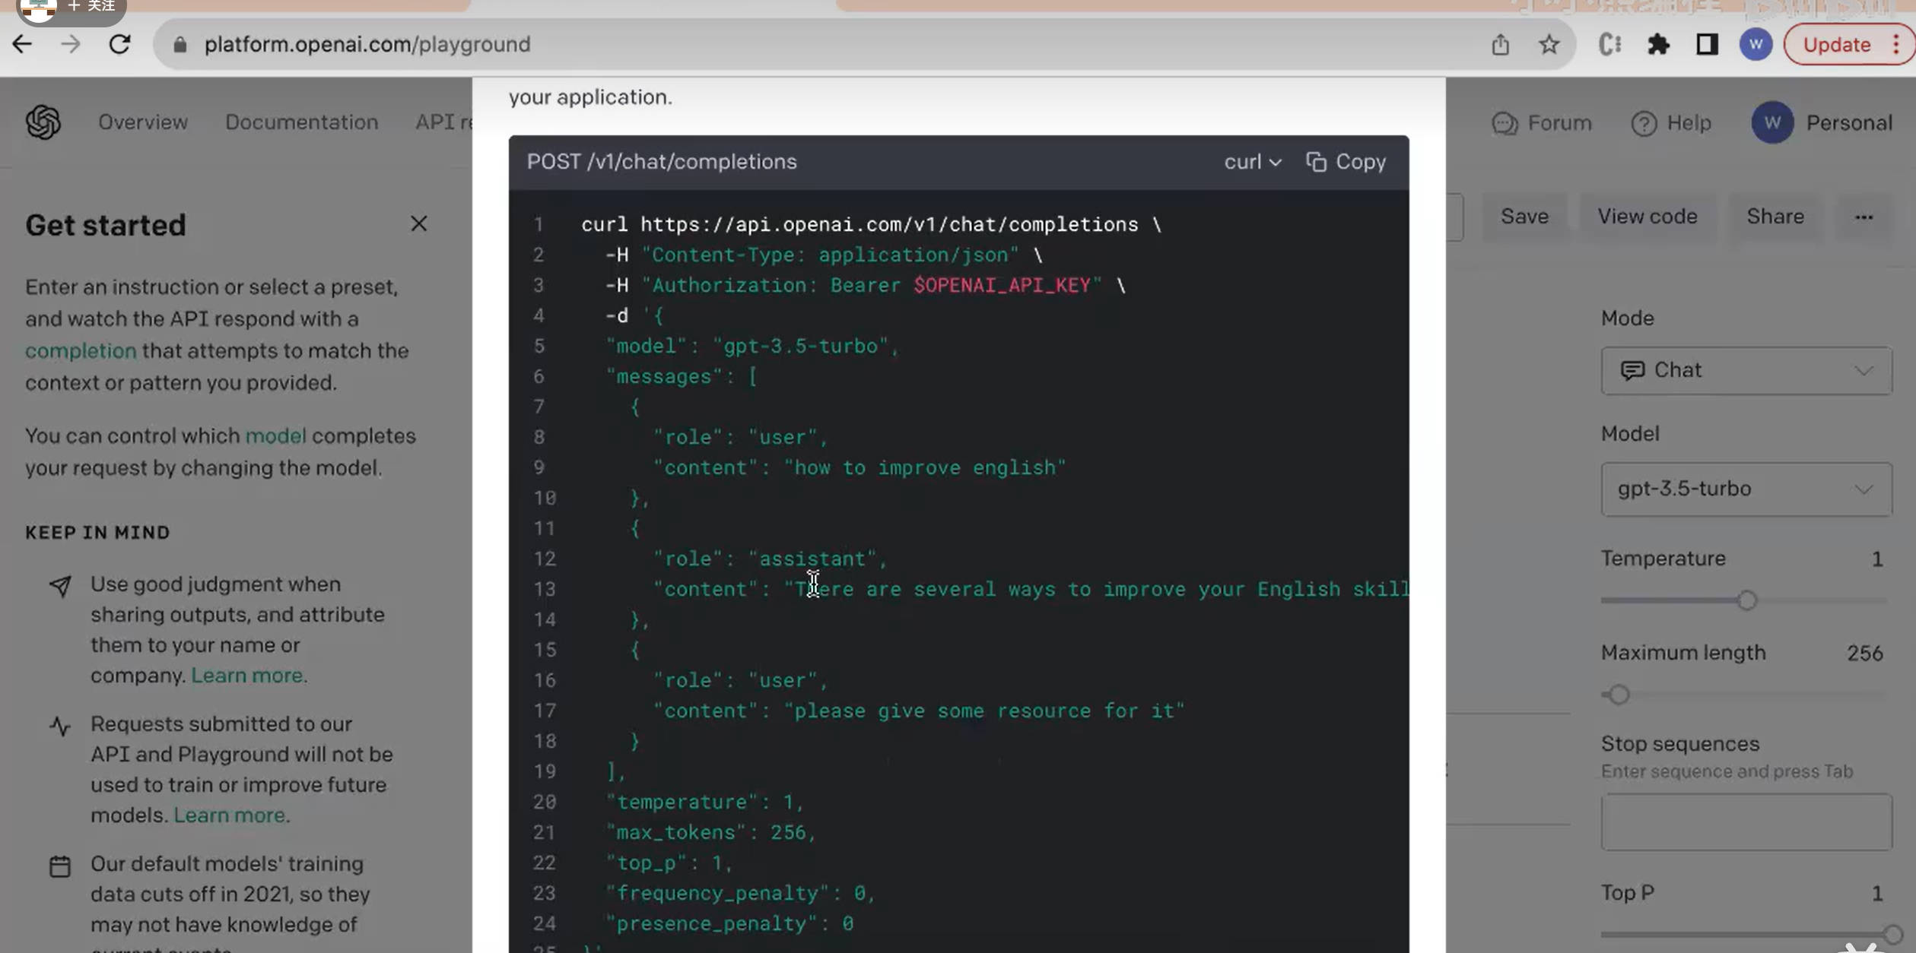This screenshot has height=953, width=1916.
Task: Click the Temperature value 1
Action: point(1876,559)
